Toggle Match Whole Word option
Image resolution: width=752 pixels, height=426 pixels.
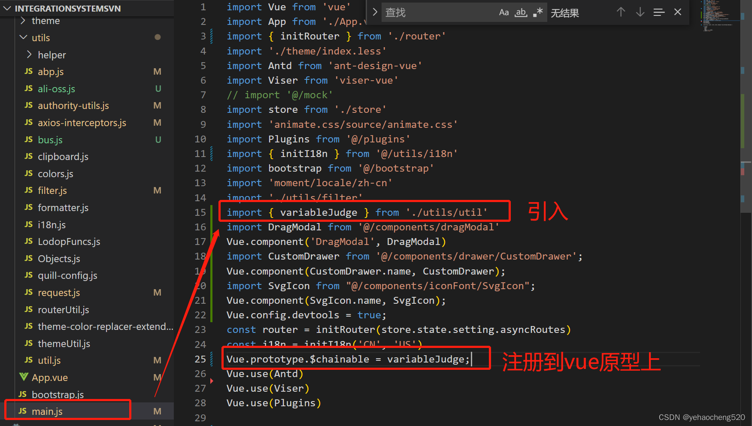pyautogui.click(x=521, y=12)
